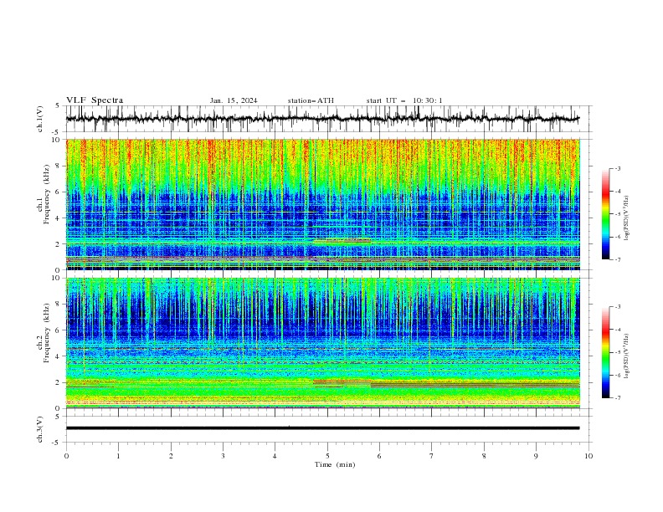Viewport: 663px width, 512px height.
Task: Click the ch.2 spectrogram panel
Action: tap(323, 343)
